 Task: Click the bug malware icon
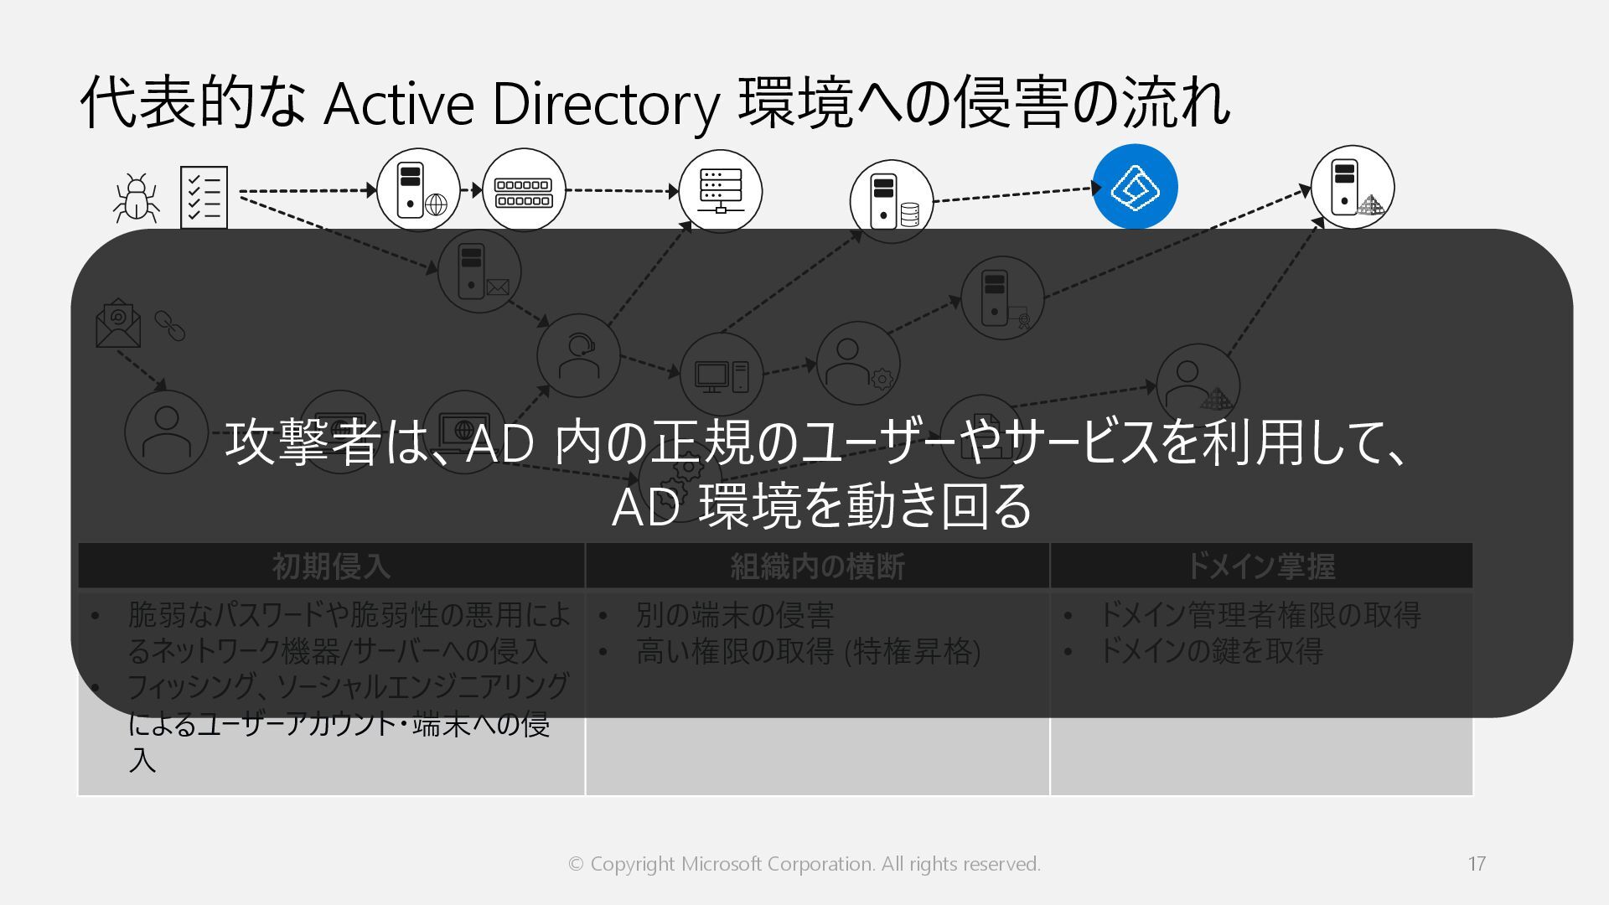click(136, 198)
